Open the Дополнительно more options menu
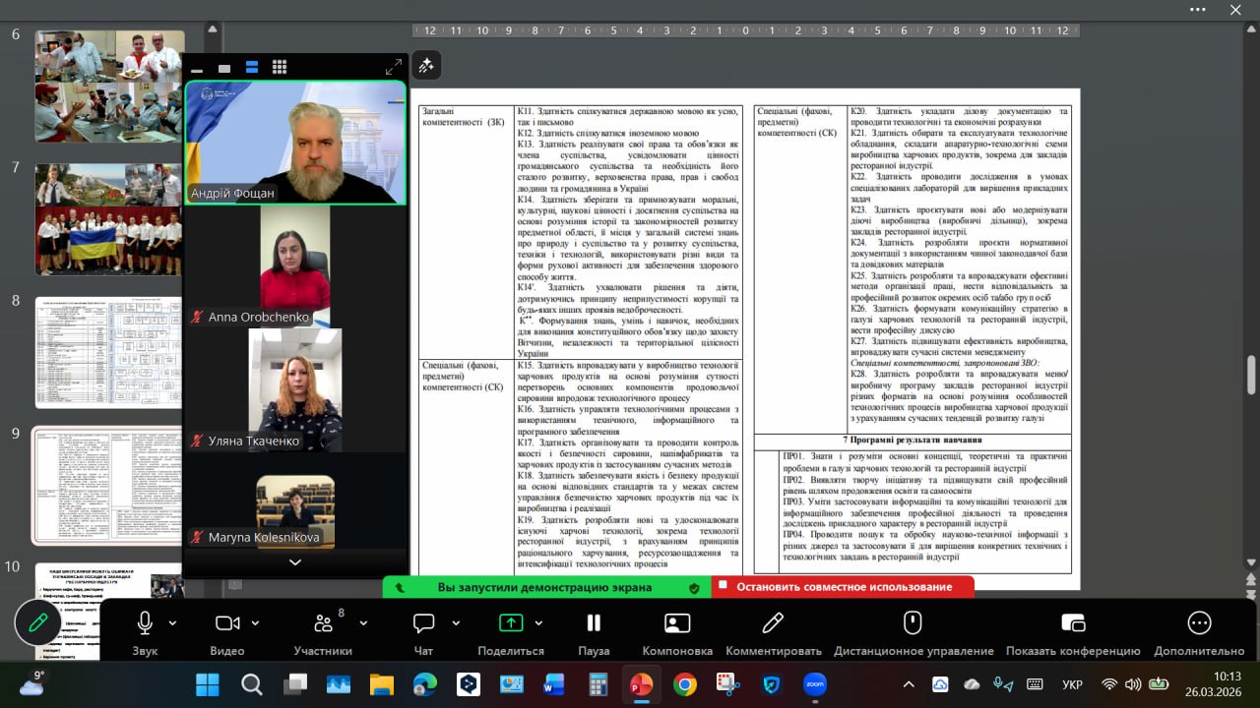1260x708 pixels. point(1198,623)
